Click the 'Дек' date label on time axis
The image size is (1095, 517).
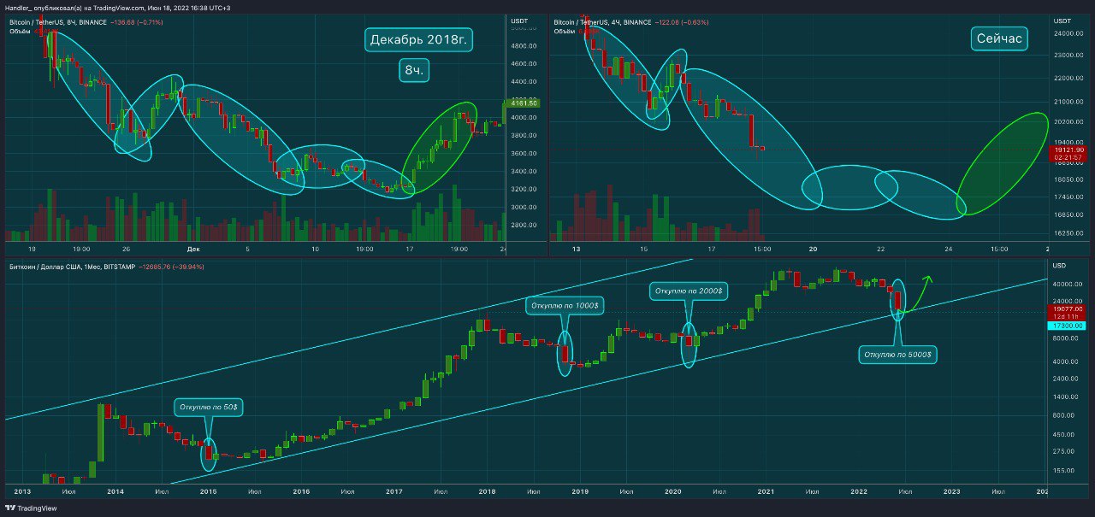[x=192, y=249]
